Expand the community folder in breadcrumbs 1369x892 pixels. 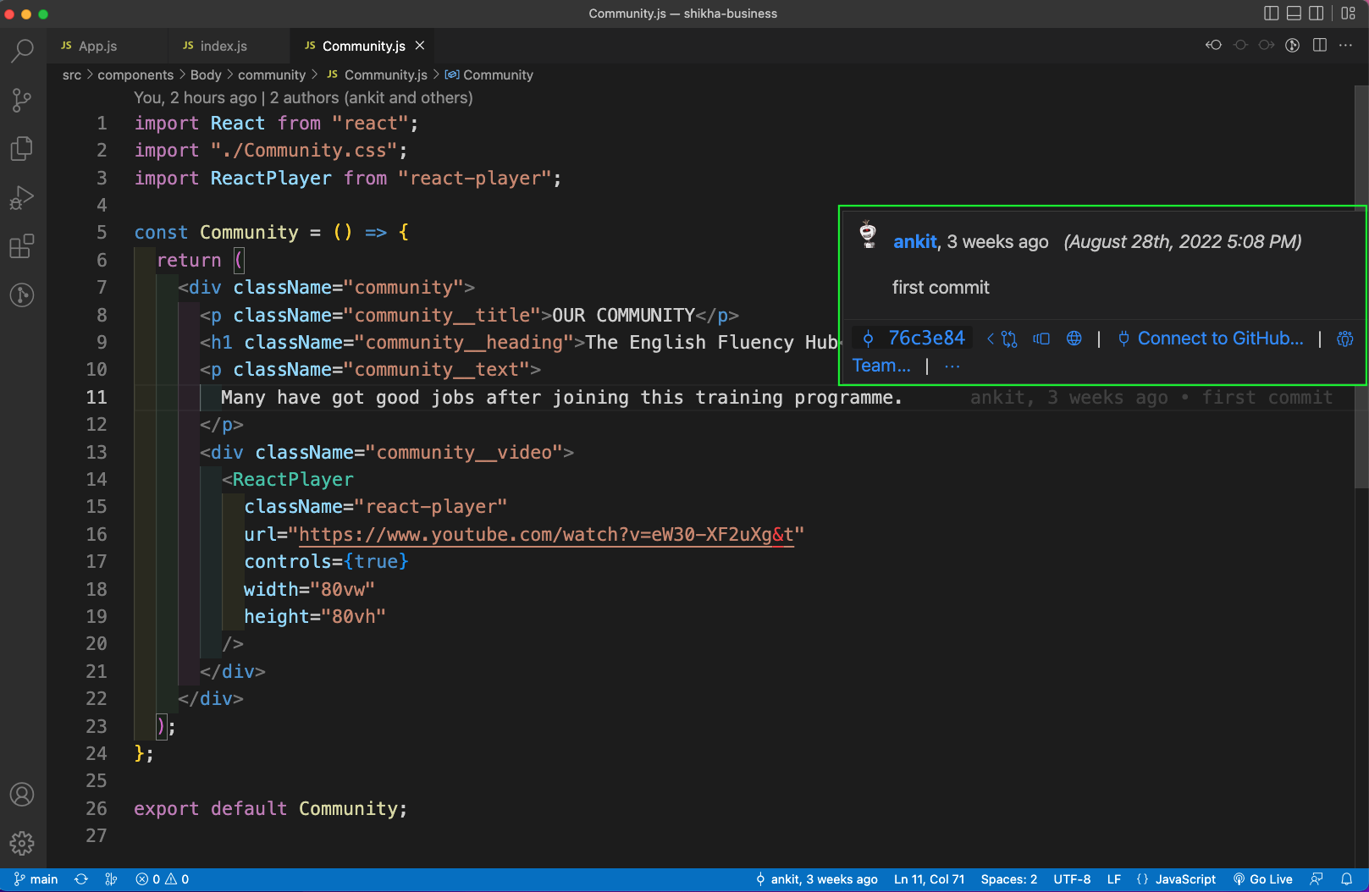pos(272,74)
